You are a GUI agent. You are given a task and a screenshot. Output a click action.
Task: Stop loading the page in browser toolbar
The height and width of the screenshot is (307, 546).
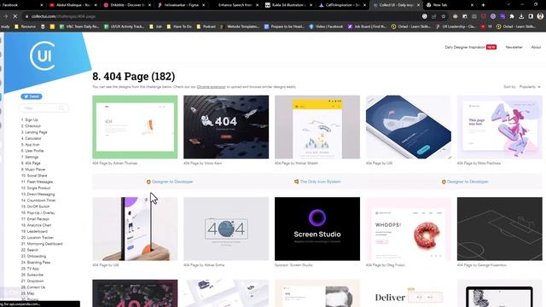(15, 16)
